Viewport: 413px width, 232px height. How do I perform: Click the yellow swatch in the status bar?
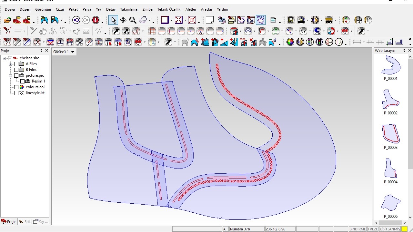tap(404, 229)
